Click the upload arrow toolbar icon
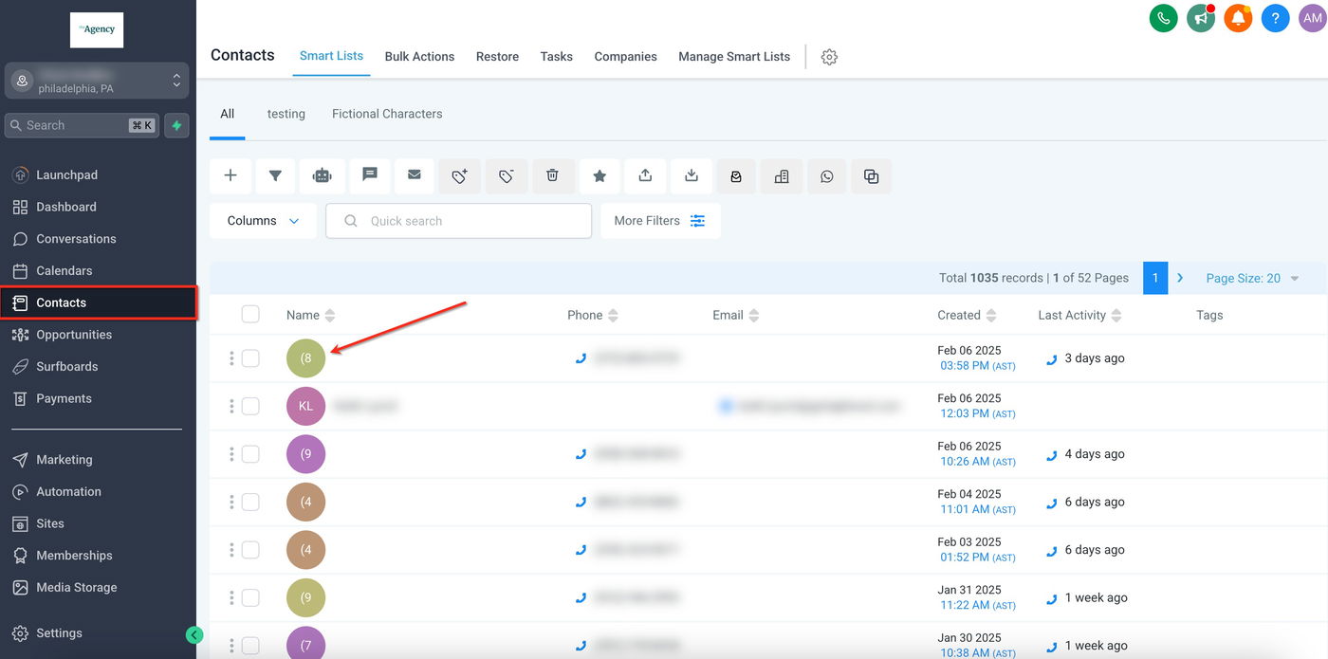The width and height of the screenshot is (1328, 659). 645,175
